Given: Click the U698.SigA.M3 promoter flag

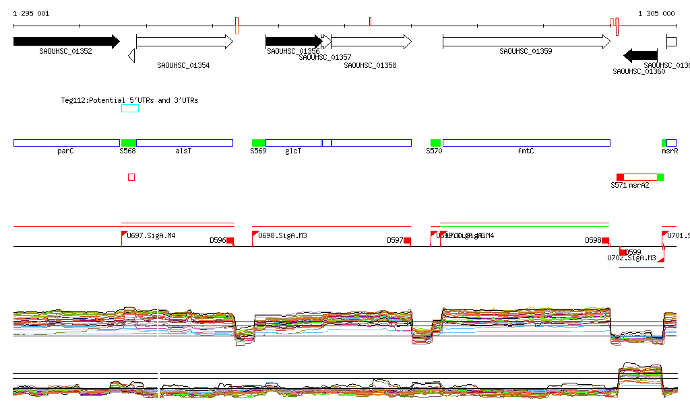Looking at the screenshot, I should (x=255, y=234).
